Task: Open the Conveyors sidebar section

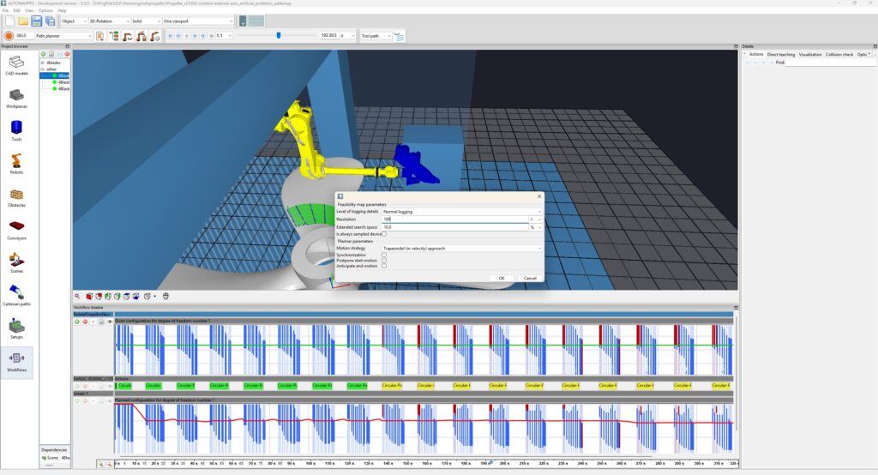Action: (x=16, y=230)
